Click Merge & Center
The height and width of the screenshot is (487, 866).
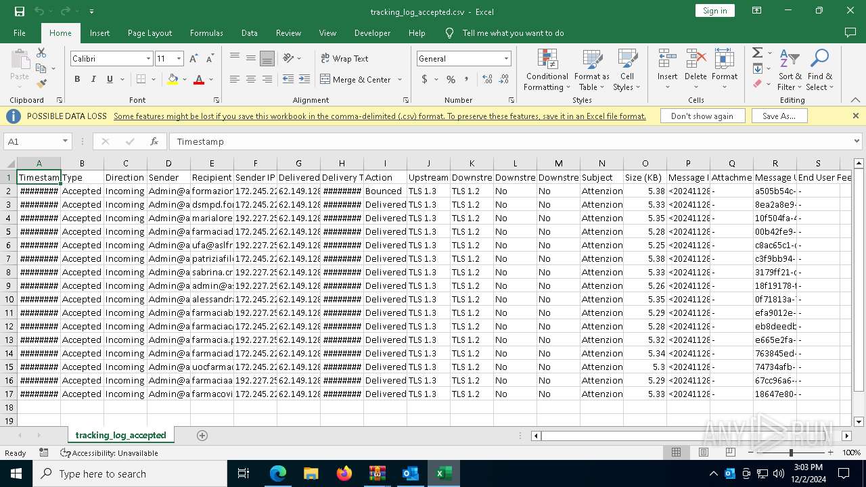point(356,79)
